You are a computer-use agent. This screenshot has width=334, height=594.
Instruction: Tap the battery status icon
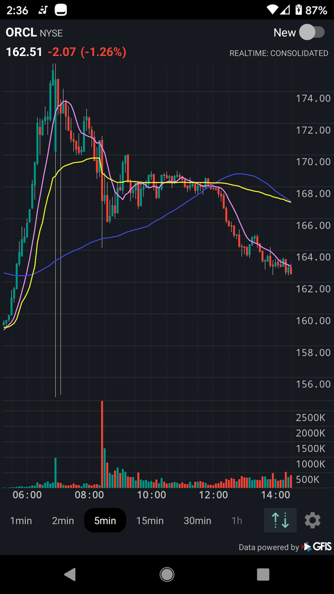click(x=299, y=9)
